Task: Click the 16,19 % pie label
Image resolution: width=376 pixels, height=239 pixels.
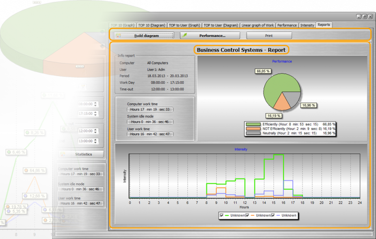Action: (274, 116)
